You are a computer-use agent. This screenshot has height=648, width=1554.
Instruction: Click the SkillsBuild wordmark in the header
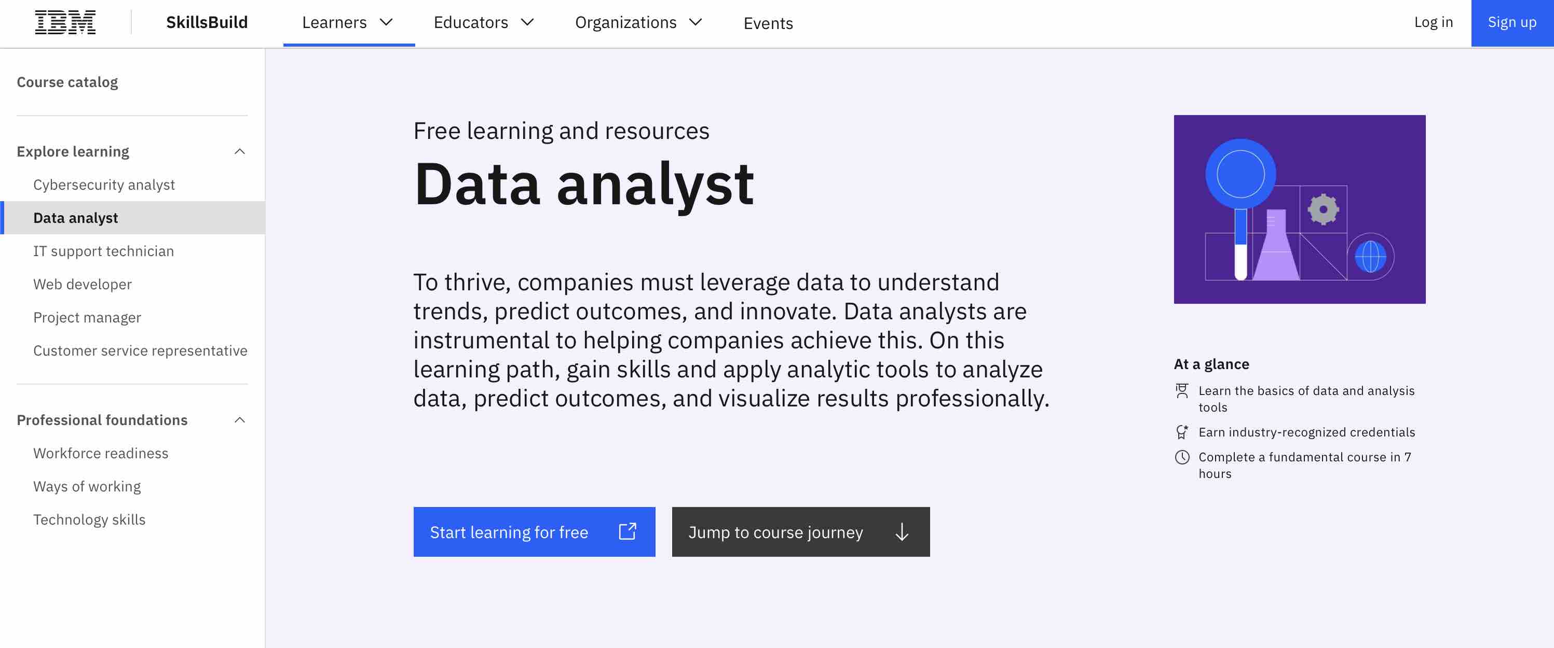pyautogui.click(x=207, y=22)
